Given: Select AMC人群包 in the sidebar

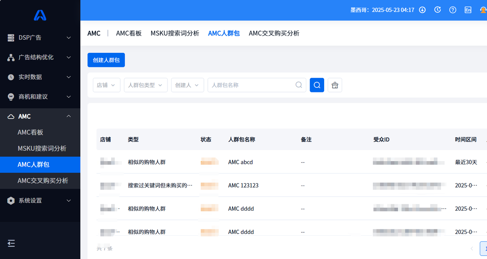Looking at the screenshot, I should pyautogui.click(x=40, y=165).
